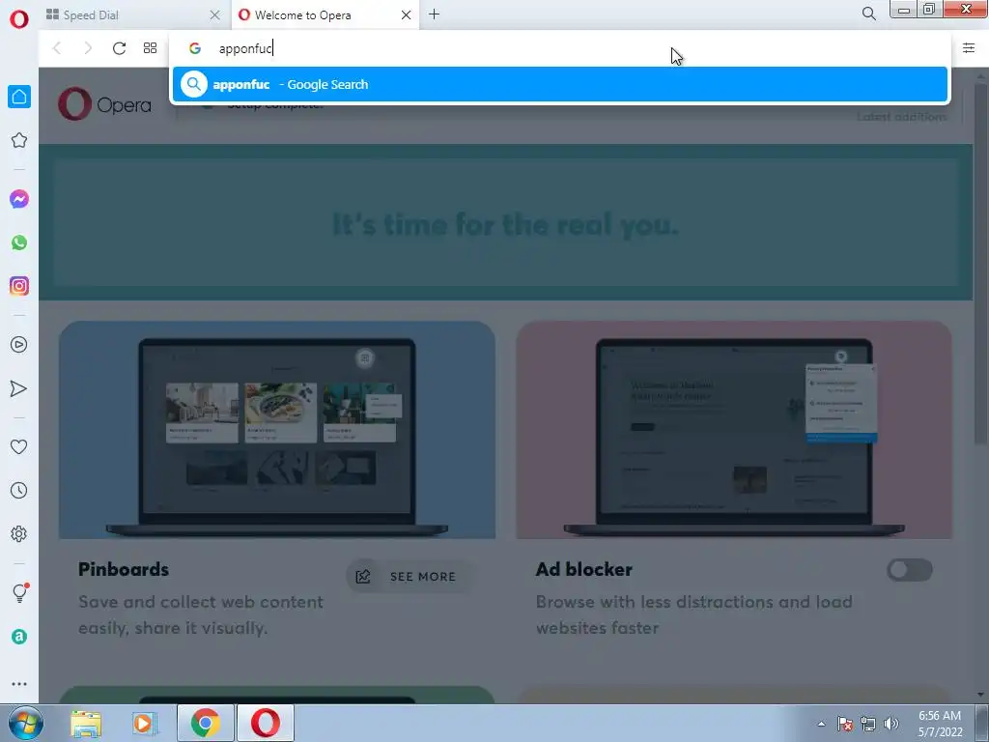The height and width of the screenshot is (742, 989).
Task: Enable the Ad blocker toggle
Action: (910, 570)
